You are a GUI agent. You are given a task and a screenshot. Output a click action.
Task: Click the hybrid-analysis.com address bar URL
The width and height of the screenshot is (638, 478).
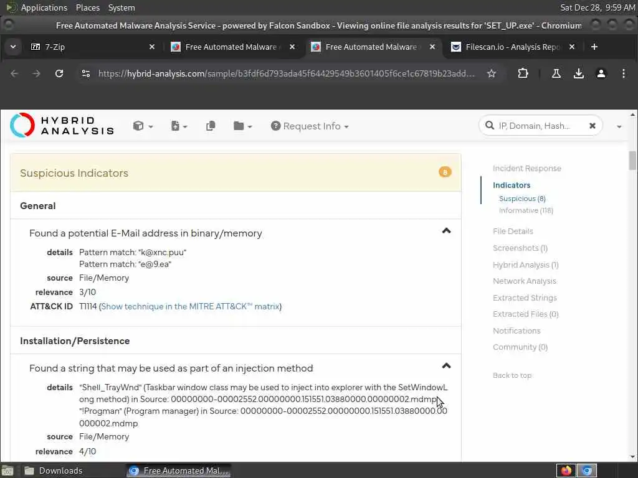click(x=287, y=73)
